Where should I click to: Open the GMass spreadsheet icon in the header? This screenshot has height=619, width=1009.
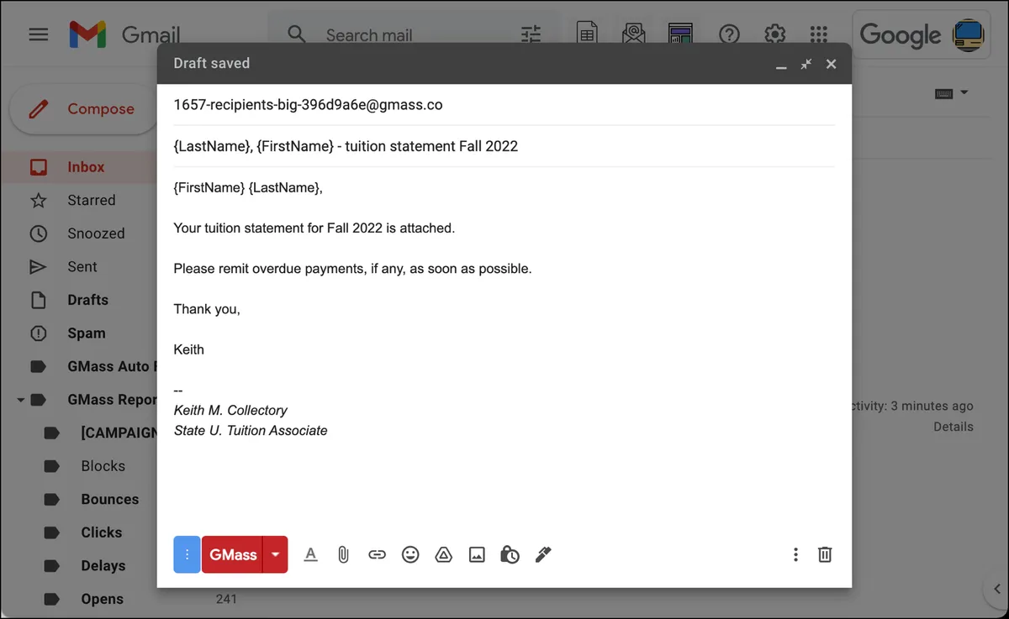click(587, 34)
